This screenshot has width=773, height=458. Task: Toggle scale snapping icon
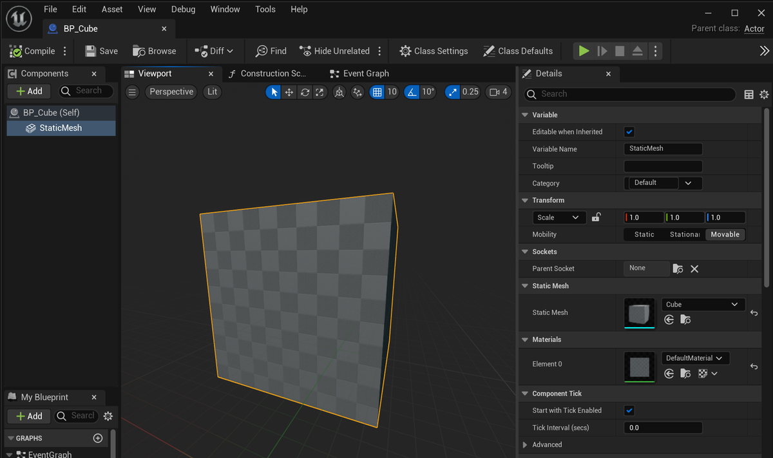452,92
